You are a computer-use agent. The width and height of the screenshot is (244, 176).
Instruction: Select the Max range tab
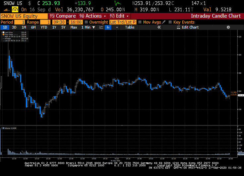(x=74, y=27)
